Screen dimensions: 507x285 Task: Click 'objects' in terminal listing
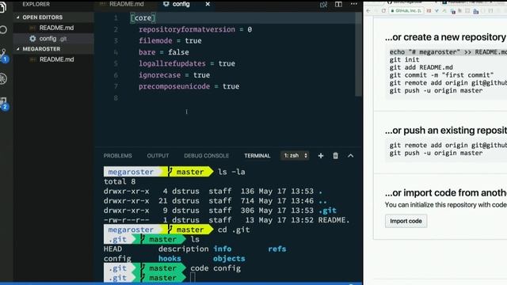tap(229, 259)
